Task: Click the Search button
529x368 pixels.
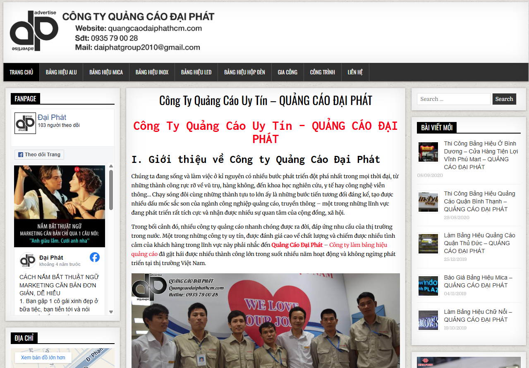Action: coord(504,99)
